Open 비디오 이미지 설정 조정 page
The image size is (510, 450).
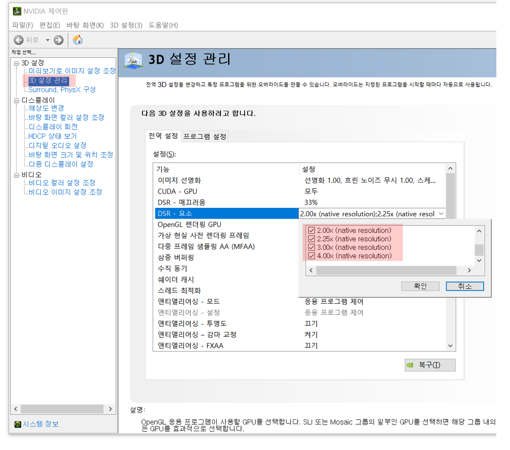click(x=65, y=192)
